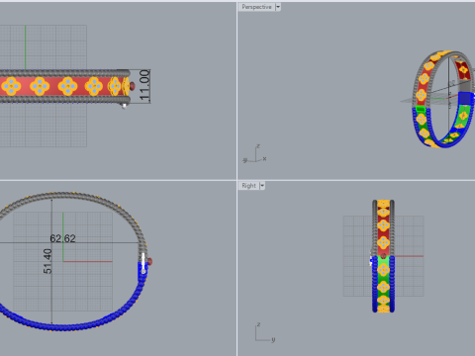This screenshot has width=475, height=356.
Task: Open the Right viewport title menu
Action: 248,186
